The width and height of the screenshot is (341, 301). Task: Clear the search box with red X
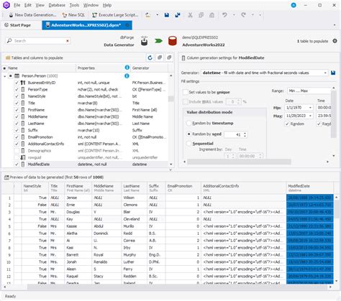[68, 41]
